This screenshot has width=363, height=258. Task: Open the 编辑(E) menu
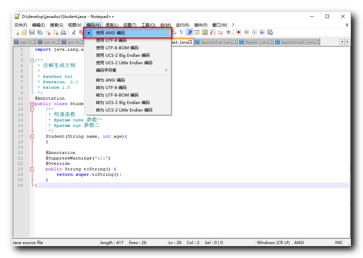click(x=38, y=25)
